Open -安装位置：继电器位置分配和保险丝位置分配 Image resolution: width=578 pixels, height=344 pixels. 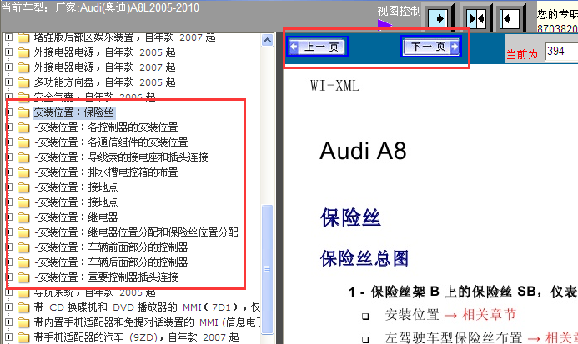pyautogui.click(x=137, y=232)
